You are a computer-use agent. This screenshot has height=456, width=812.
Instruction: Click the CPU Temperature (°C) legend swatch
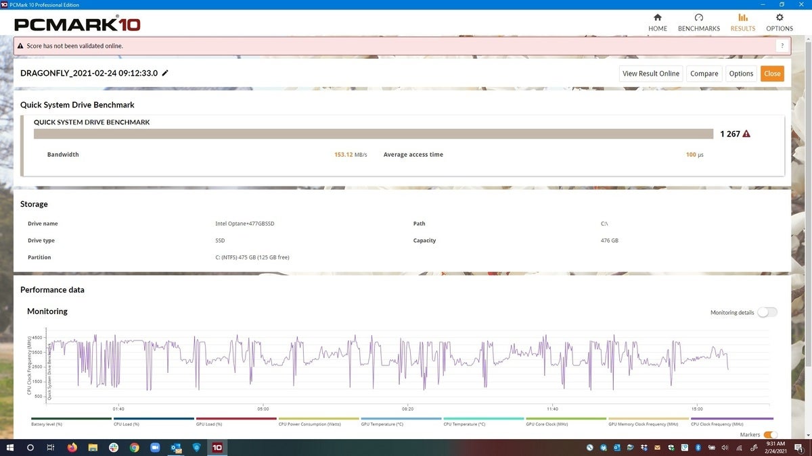click(484, 419)
